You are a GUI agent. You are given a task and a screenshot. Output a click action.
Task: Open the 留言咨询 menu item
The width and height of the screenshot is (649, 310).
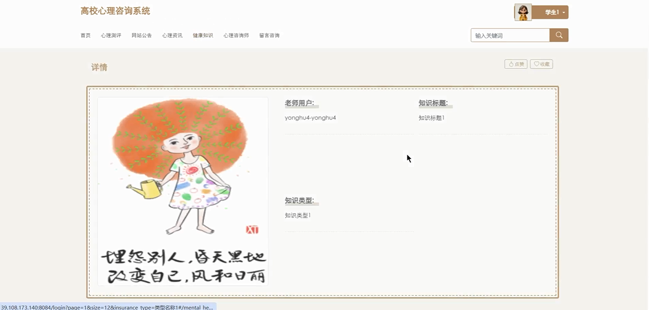tap(269, 35)
